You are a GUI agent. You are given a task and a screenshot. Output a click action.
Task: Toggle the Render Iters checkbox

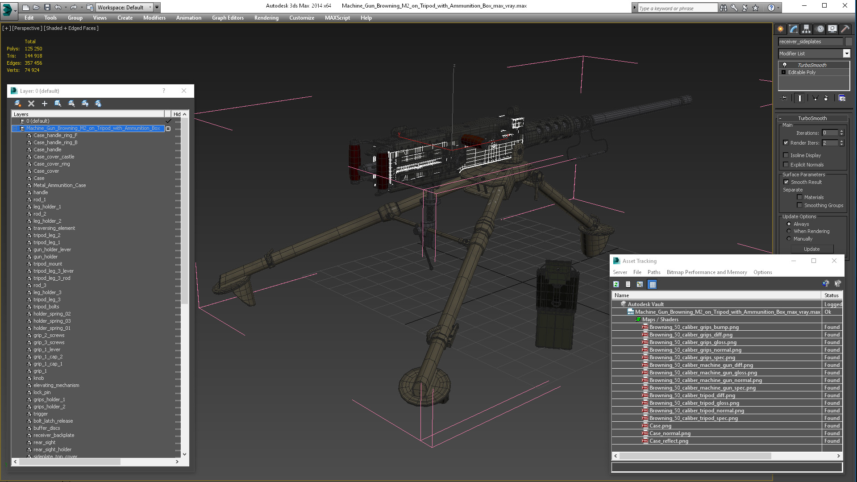point(786,143)
